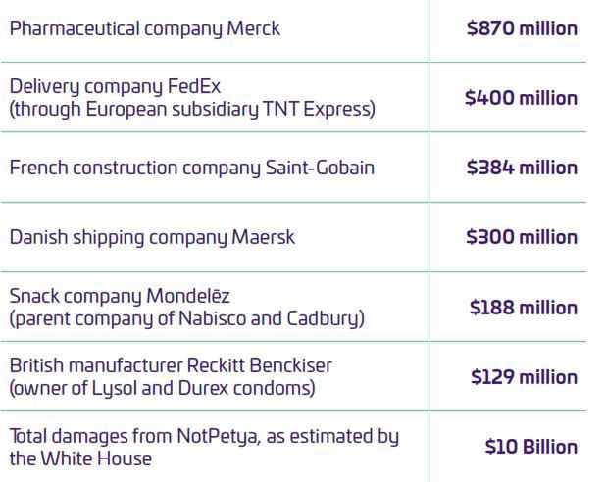The image size is (605, 482).
Task: Click the Total damages from NotPetya line
Action: pos(204,435)
